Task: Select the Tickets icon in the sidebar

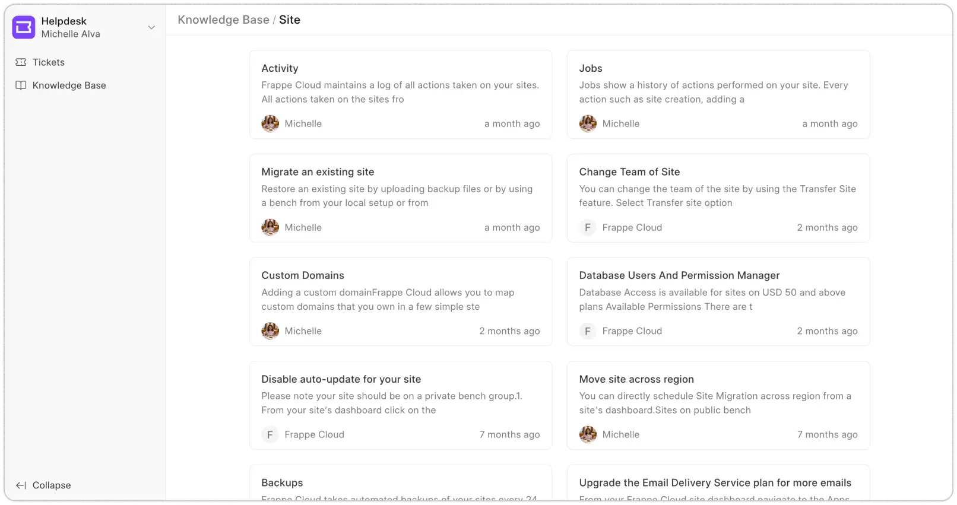Action: 21,62
